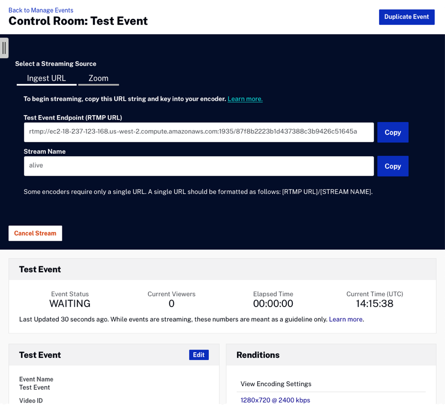Switch to the Ingest URL tab
445x405 pixels.
click(x=46, y=78)
